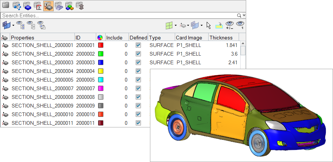Click the show/hide eye icon labeled +/-

coord(230,26)
